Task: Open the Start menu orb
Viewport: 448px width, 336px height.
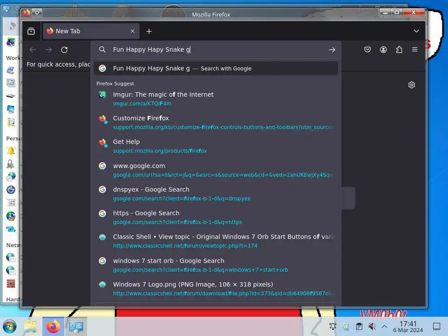Action: click(x=10, y=326)
